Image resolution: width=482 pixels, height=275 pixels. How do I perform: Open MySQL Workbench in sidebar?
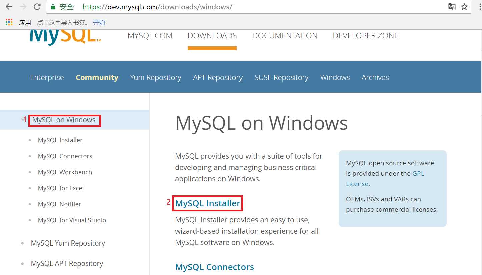(65, 172)
